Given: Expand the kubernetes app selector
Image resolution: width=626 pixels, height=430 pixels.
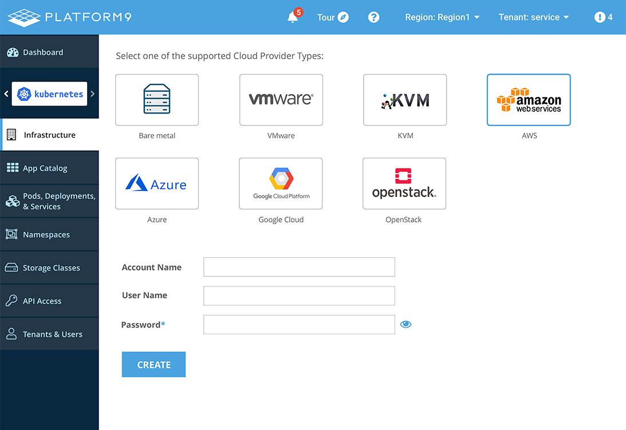Looking at the screenshot, I should coord(49,93).
